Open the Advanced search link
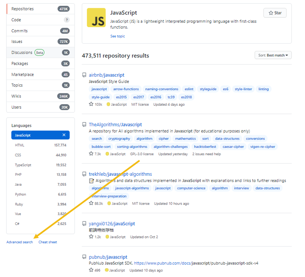The height and width of the screenshot is (277, 305). point(19,242)
